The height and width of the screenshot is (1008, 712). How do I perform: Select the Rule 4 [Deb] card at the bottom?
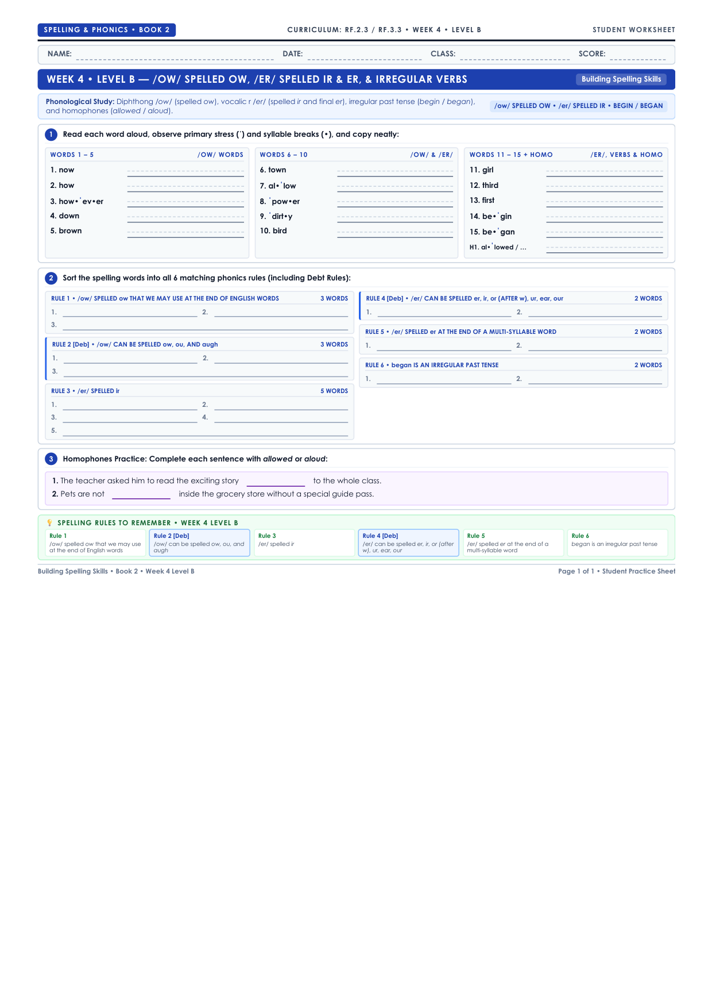pos(409,543)
